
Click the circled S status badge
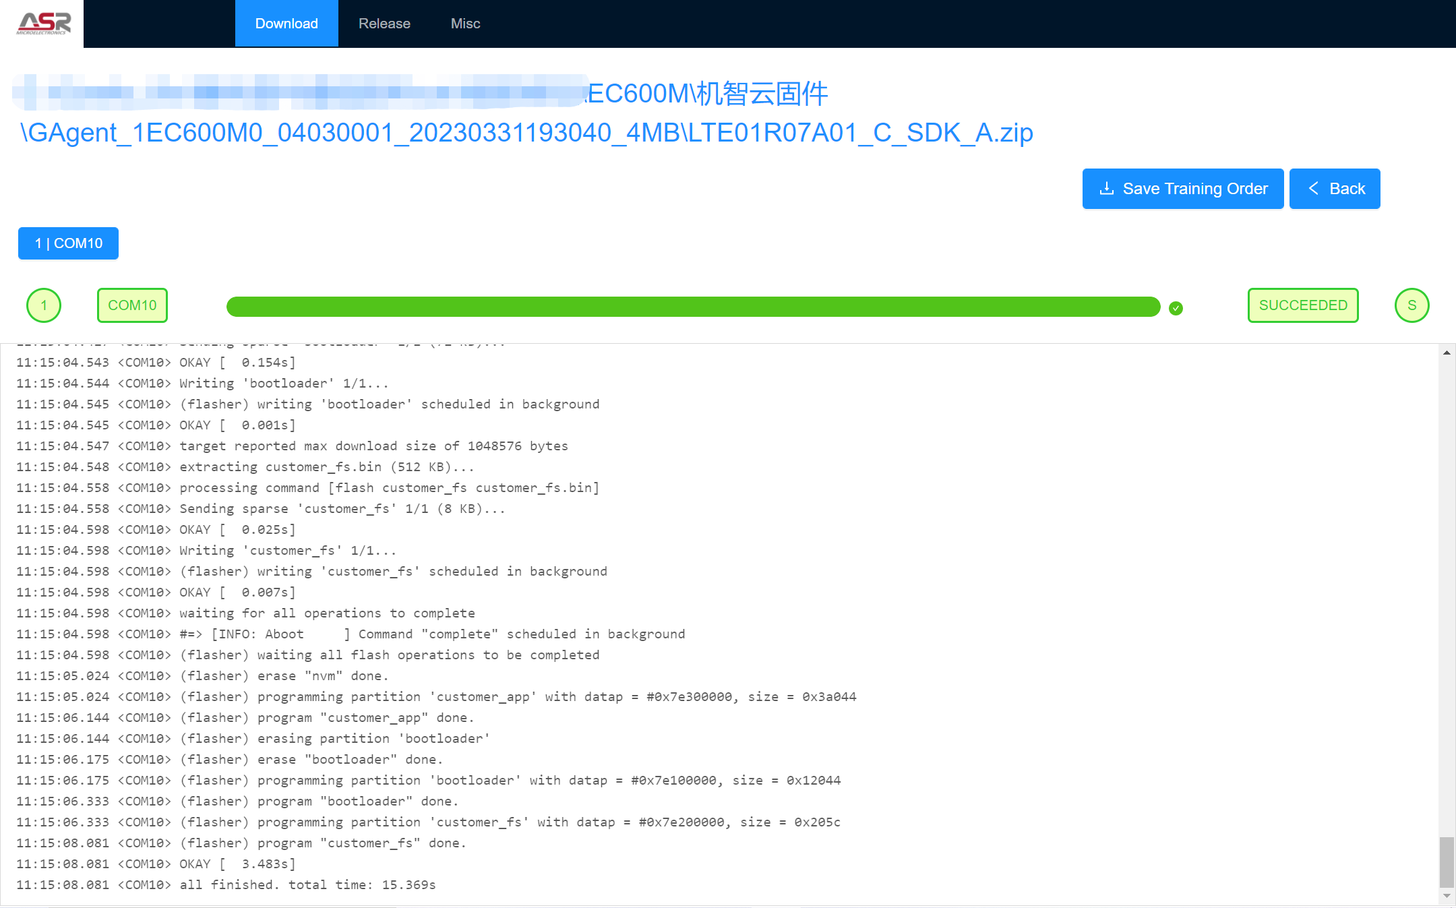pos(1412,305)
